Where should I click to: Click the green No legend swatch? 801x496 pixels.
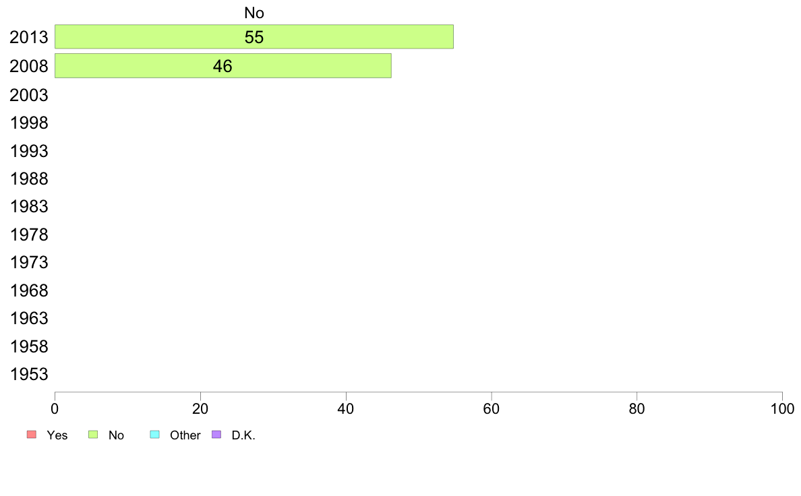coord(93,434)
